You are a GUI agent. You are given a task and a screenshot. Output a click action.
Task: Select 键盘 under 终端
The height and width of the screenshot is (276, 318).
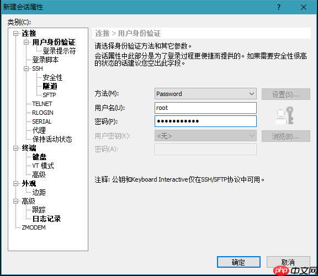point(39,157)
